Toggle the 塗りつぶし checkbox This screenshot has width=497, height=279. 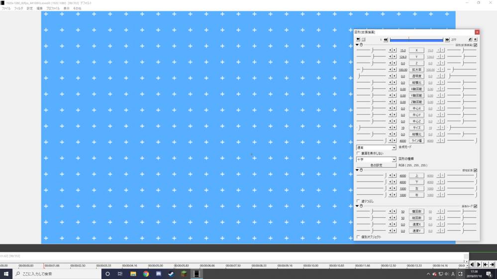click(358, 201)
